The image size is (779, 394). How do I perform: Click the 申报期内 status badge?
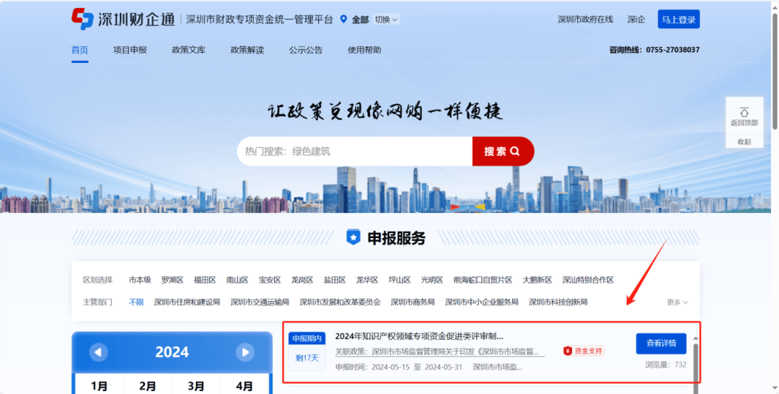click(307, 338)
